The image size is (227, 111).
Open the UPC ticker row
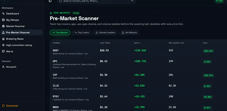pos(138,64)
